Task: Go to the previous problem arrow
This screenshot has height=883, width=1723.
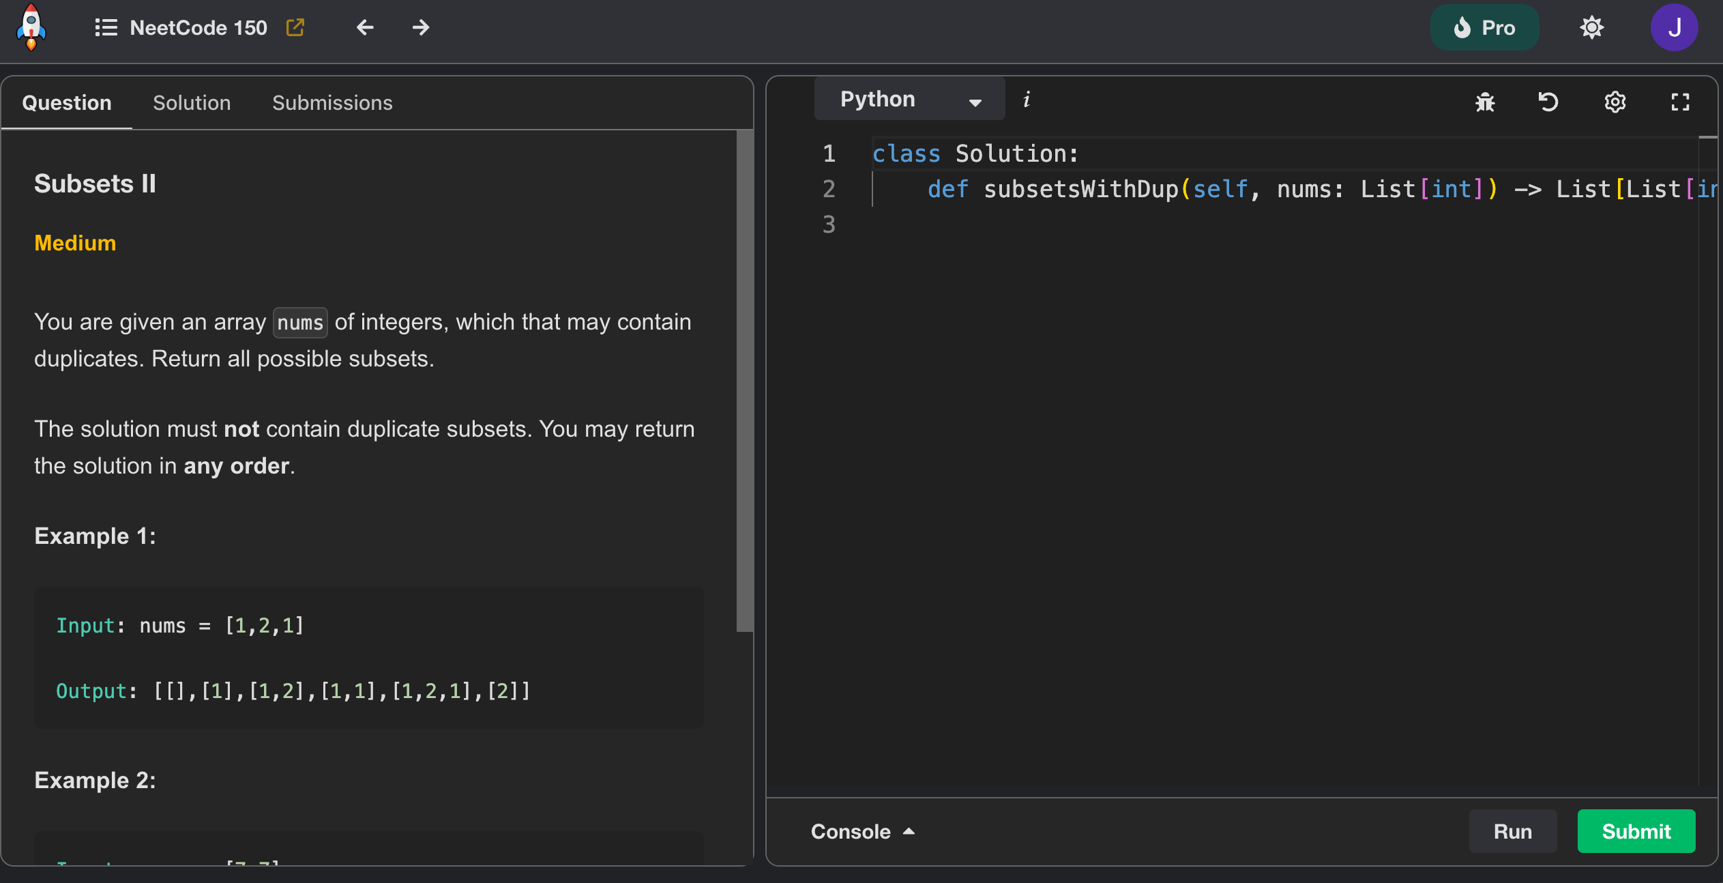Action: 365,27
